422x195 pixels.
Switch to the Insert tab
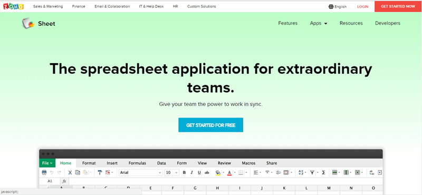(x=112, y=163)
